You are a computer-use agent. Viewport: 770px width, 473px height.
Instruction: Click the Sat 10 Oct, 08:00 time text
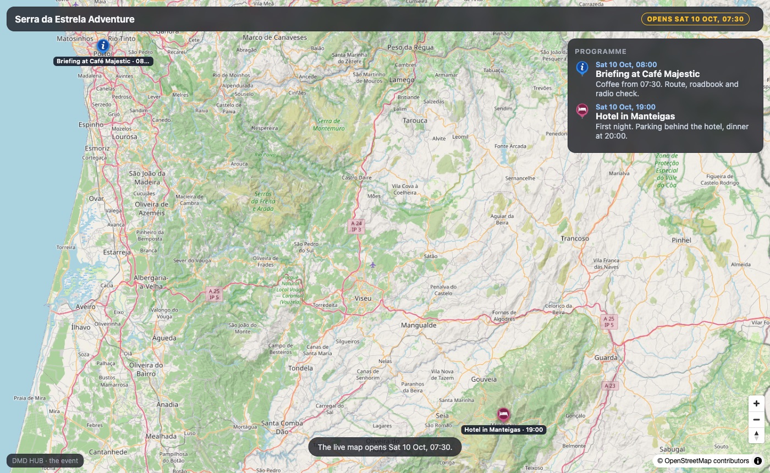626,64
